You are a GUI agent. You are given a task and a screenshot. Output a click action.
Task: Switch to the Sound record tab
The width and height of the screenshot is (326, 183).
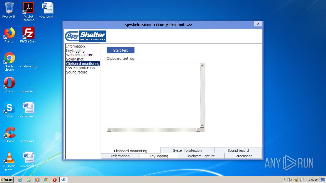tap(238, 150)
